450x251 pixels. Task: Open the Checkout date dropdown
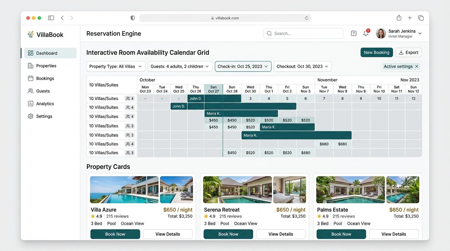(303, 66)
